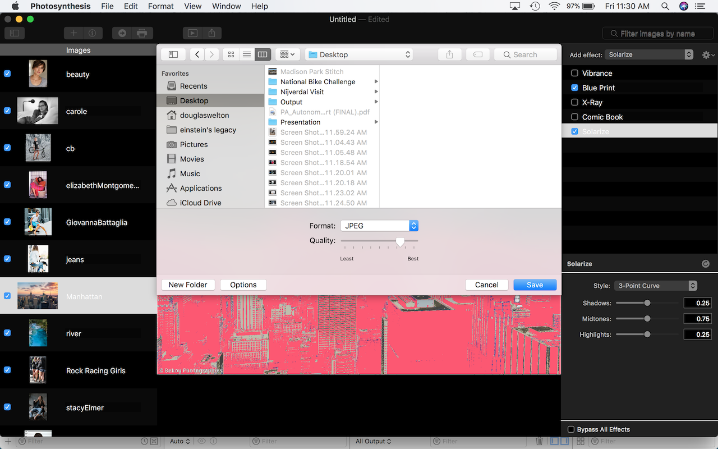718x449 pixels.
Task: Open the Format menu in menu bar
Action: [161, 6]
